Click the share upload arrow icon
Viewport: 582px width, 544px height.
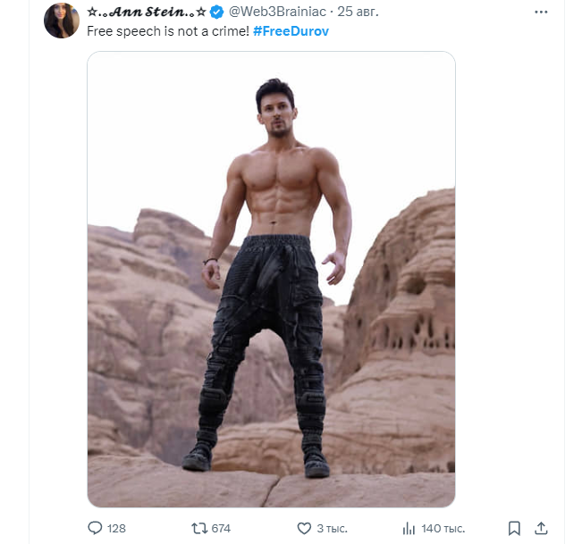click(541, 528)
